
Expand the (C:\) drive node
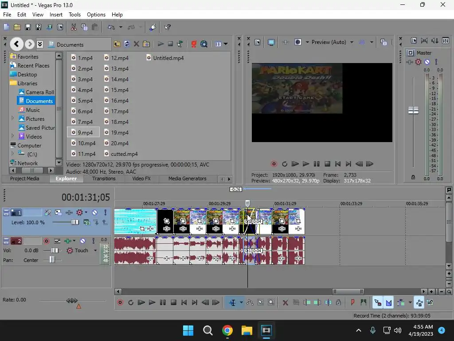[12, 153]
